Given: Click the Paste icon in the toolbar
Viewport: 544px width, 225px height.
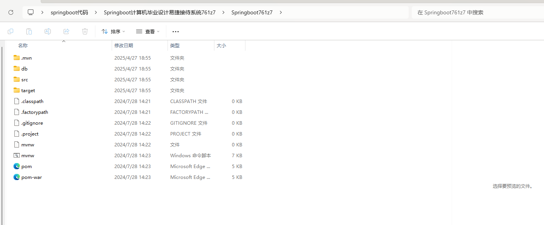Looking at the screenshot, I should tap(29, 31).
